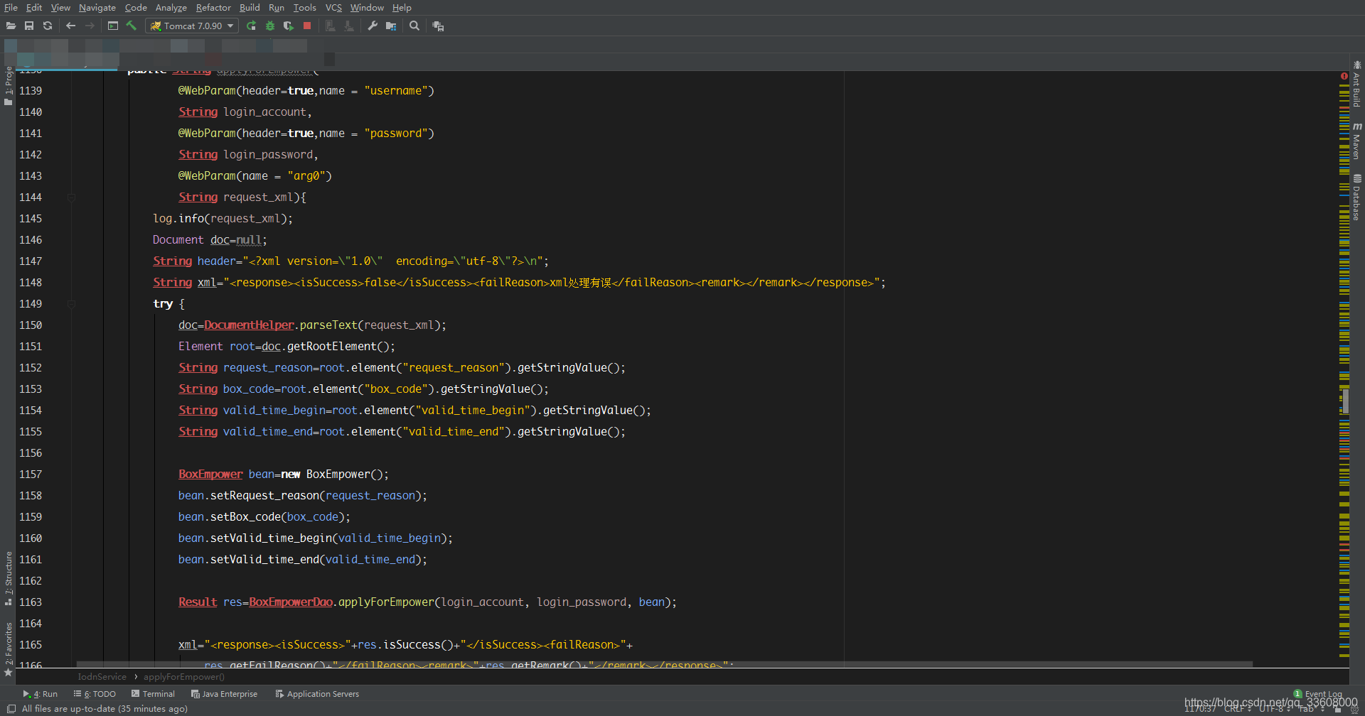1365x716 pixels.
Task: Open settings with the wrench icon
Action: [373, 26]
